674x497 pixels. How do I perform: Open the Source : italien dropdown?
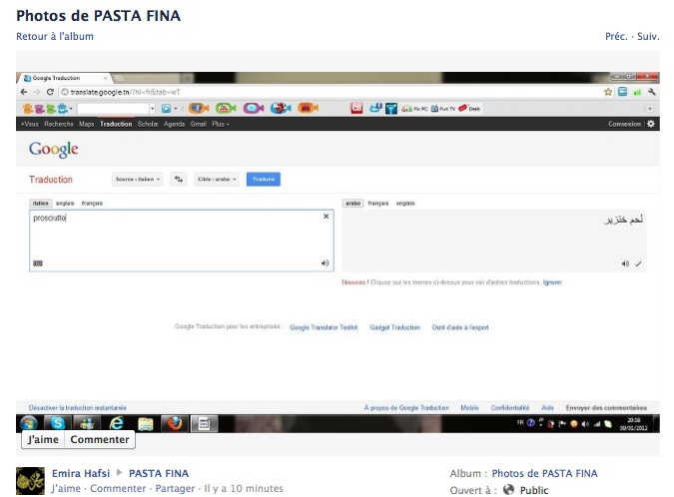pyautogui.click(x=137, y=179)
